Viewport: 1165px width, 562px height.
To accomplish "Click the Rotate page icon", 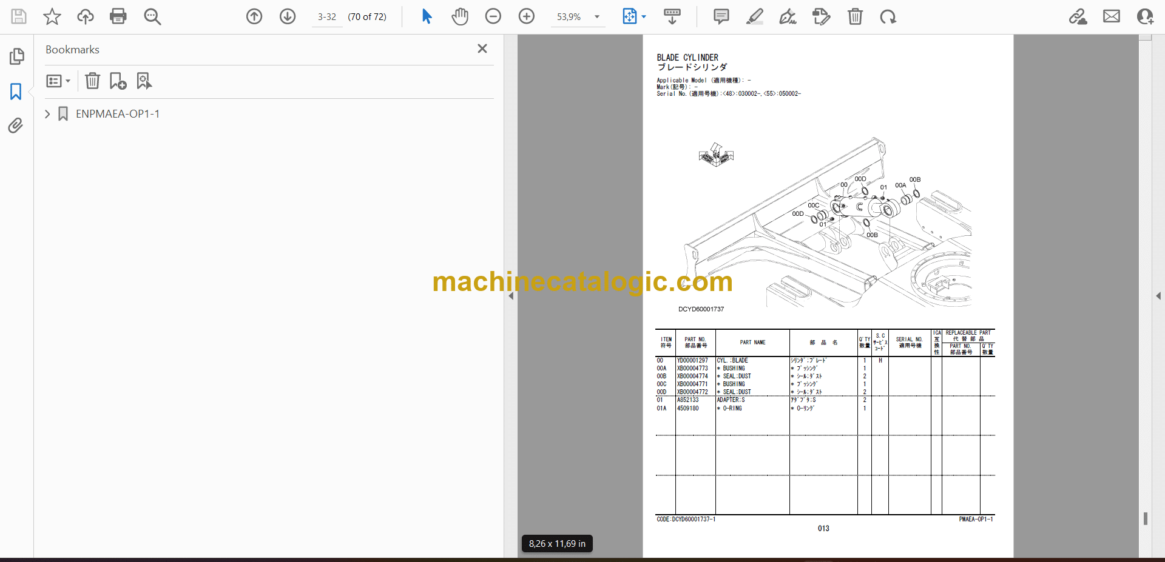I will [x=888, y=16].
